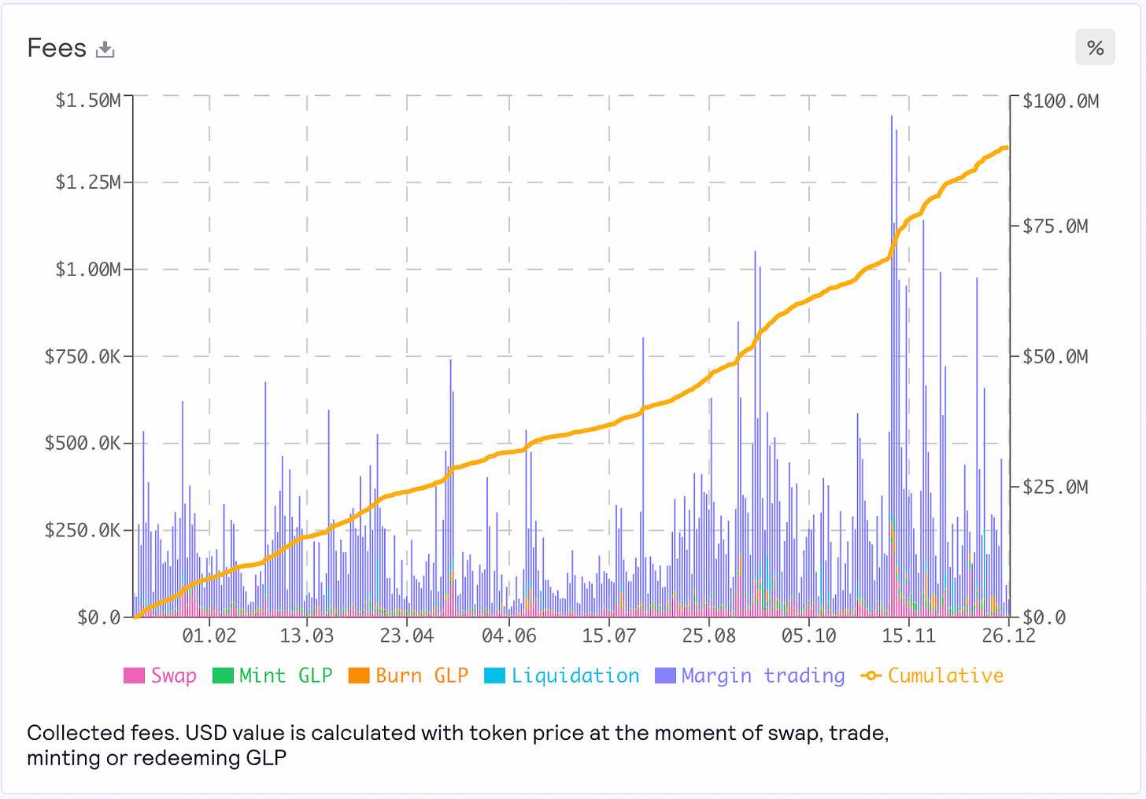Click the orange Burn GLP legend swatch
The image size is (1146, 799).
pyautogui.click(x=359, y=676)
